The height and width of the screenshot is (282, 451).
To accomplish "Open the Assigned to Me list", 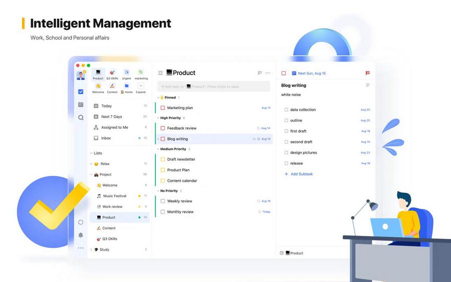I will coord(120,127).
